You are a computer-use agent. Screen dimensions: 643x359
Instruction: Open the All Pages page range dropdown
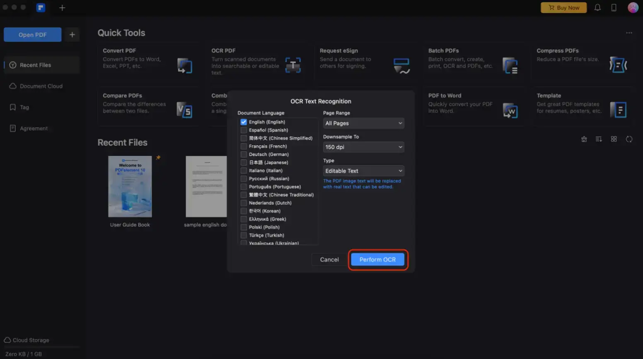point(363,123)
